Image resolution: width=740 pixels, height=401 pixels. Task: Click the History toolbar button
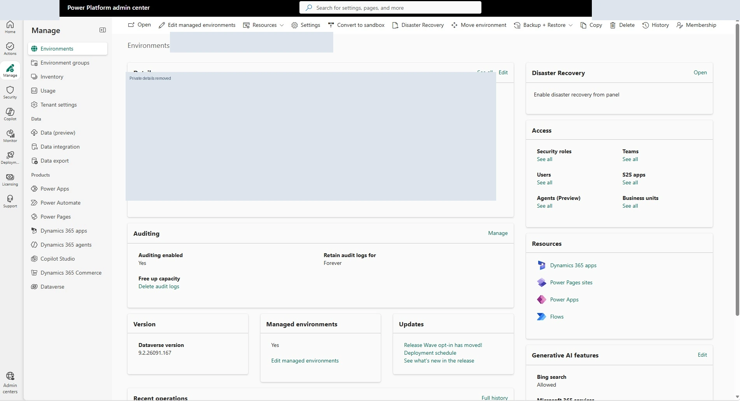[656, 25]
